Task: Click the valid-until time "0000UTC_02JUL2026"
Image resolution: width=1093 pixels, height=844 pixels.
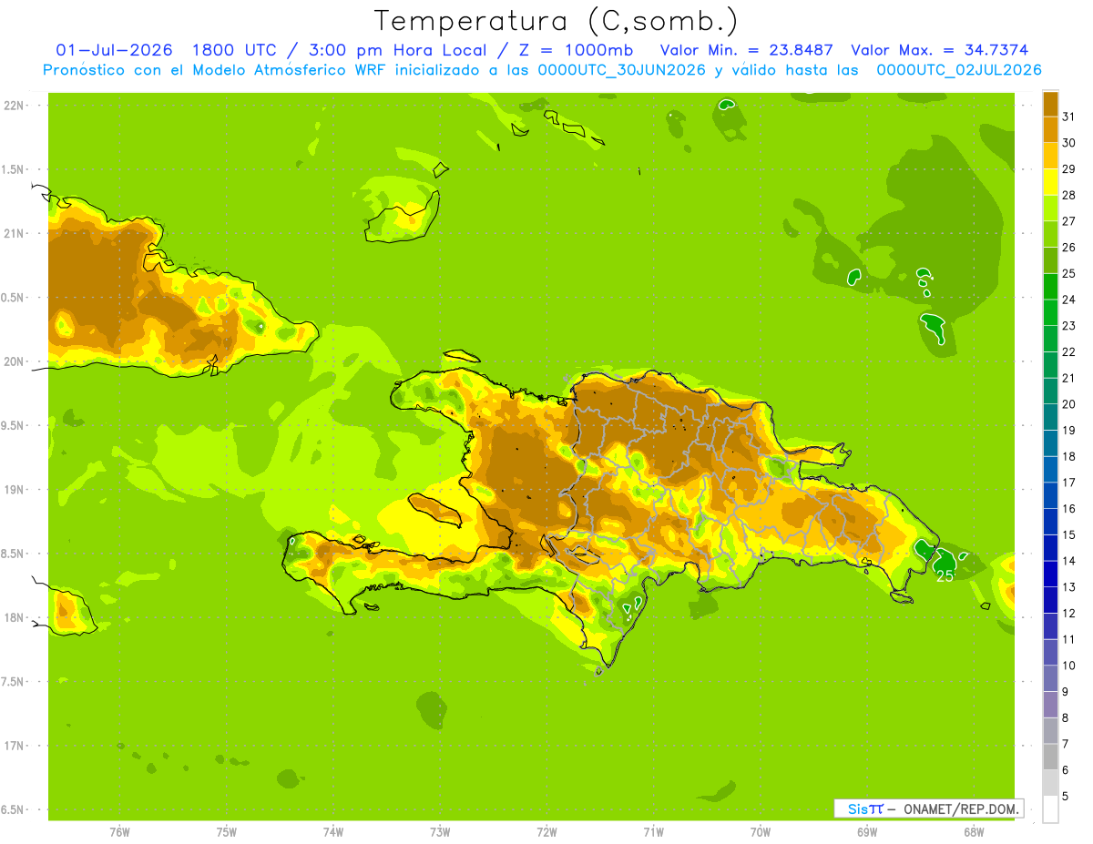Action: click(959, 70)
